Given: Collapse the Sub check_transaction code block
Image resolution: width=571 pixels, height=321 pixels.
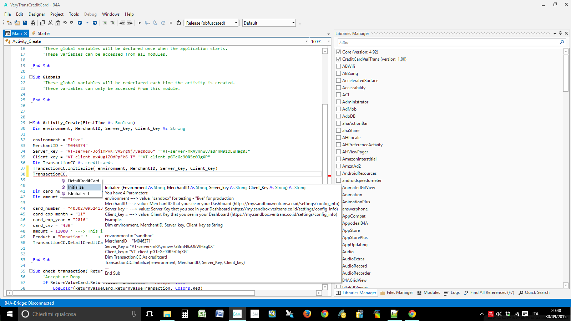Looking at the screenshot, I should (x=31, y=271).
